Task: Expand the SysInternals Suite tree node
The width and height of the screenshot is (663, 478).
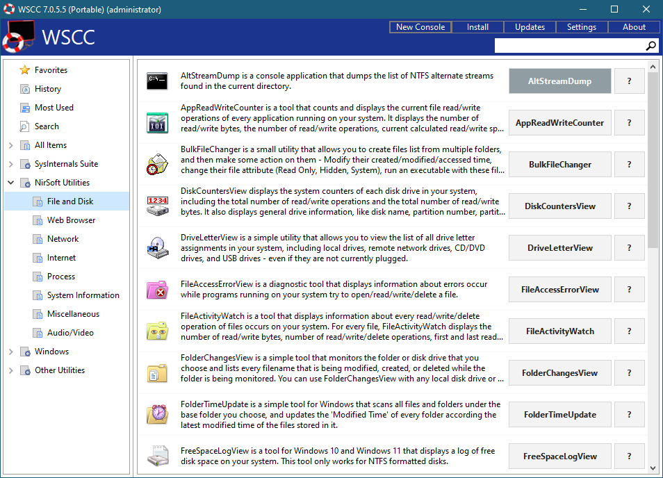Action: click(x=11, y=164)
